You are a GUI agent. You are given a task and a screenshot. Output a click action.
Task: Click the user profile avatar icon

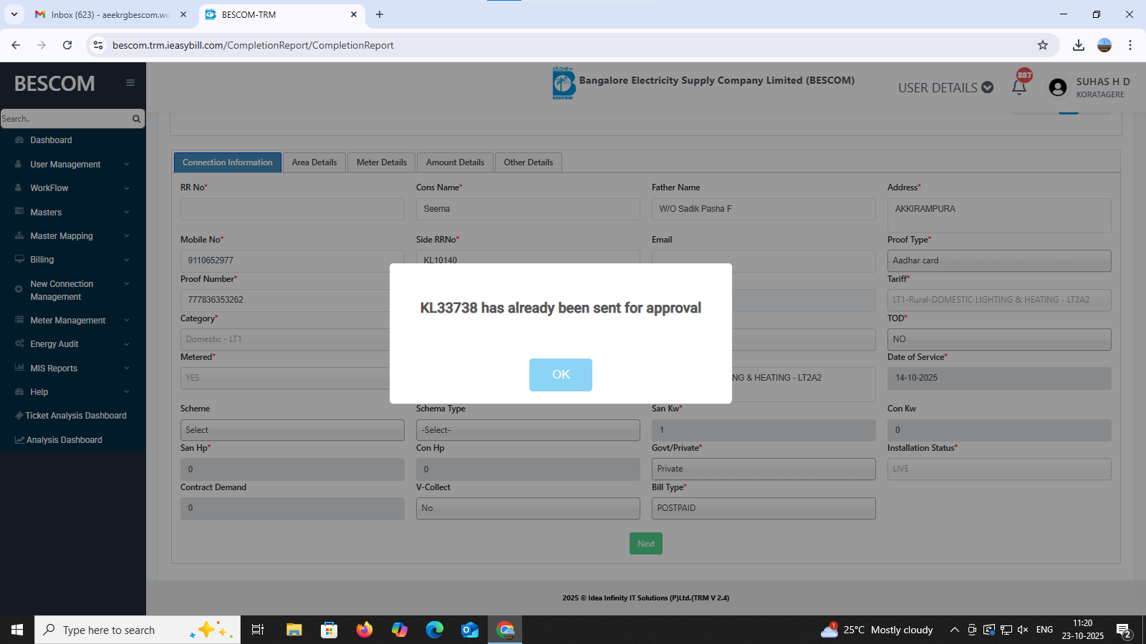(x=1057, y=87)
